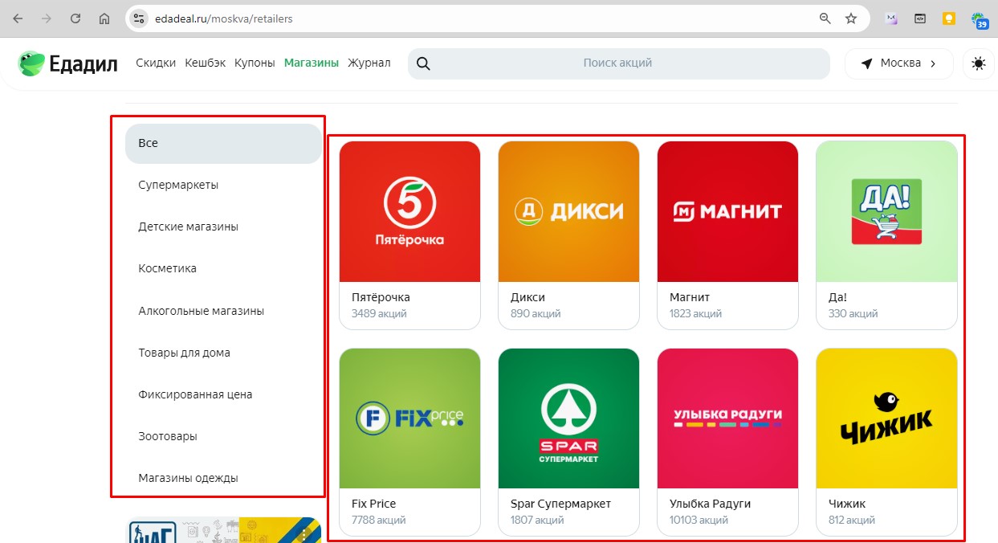This screenshot has height=543, width=998.
Task: Open the Скидки section
Action: tap(156, 63)
